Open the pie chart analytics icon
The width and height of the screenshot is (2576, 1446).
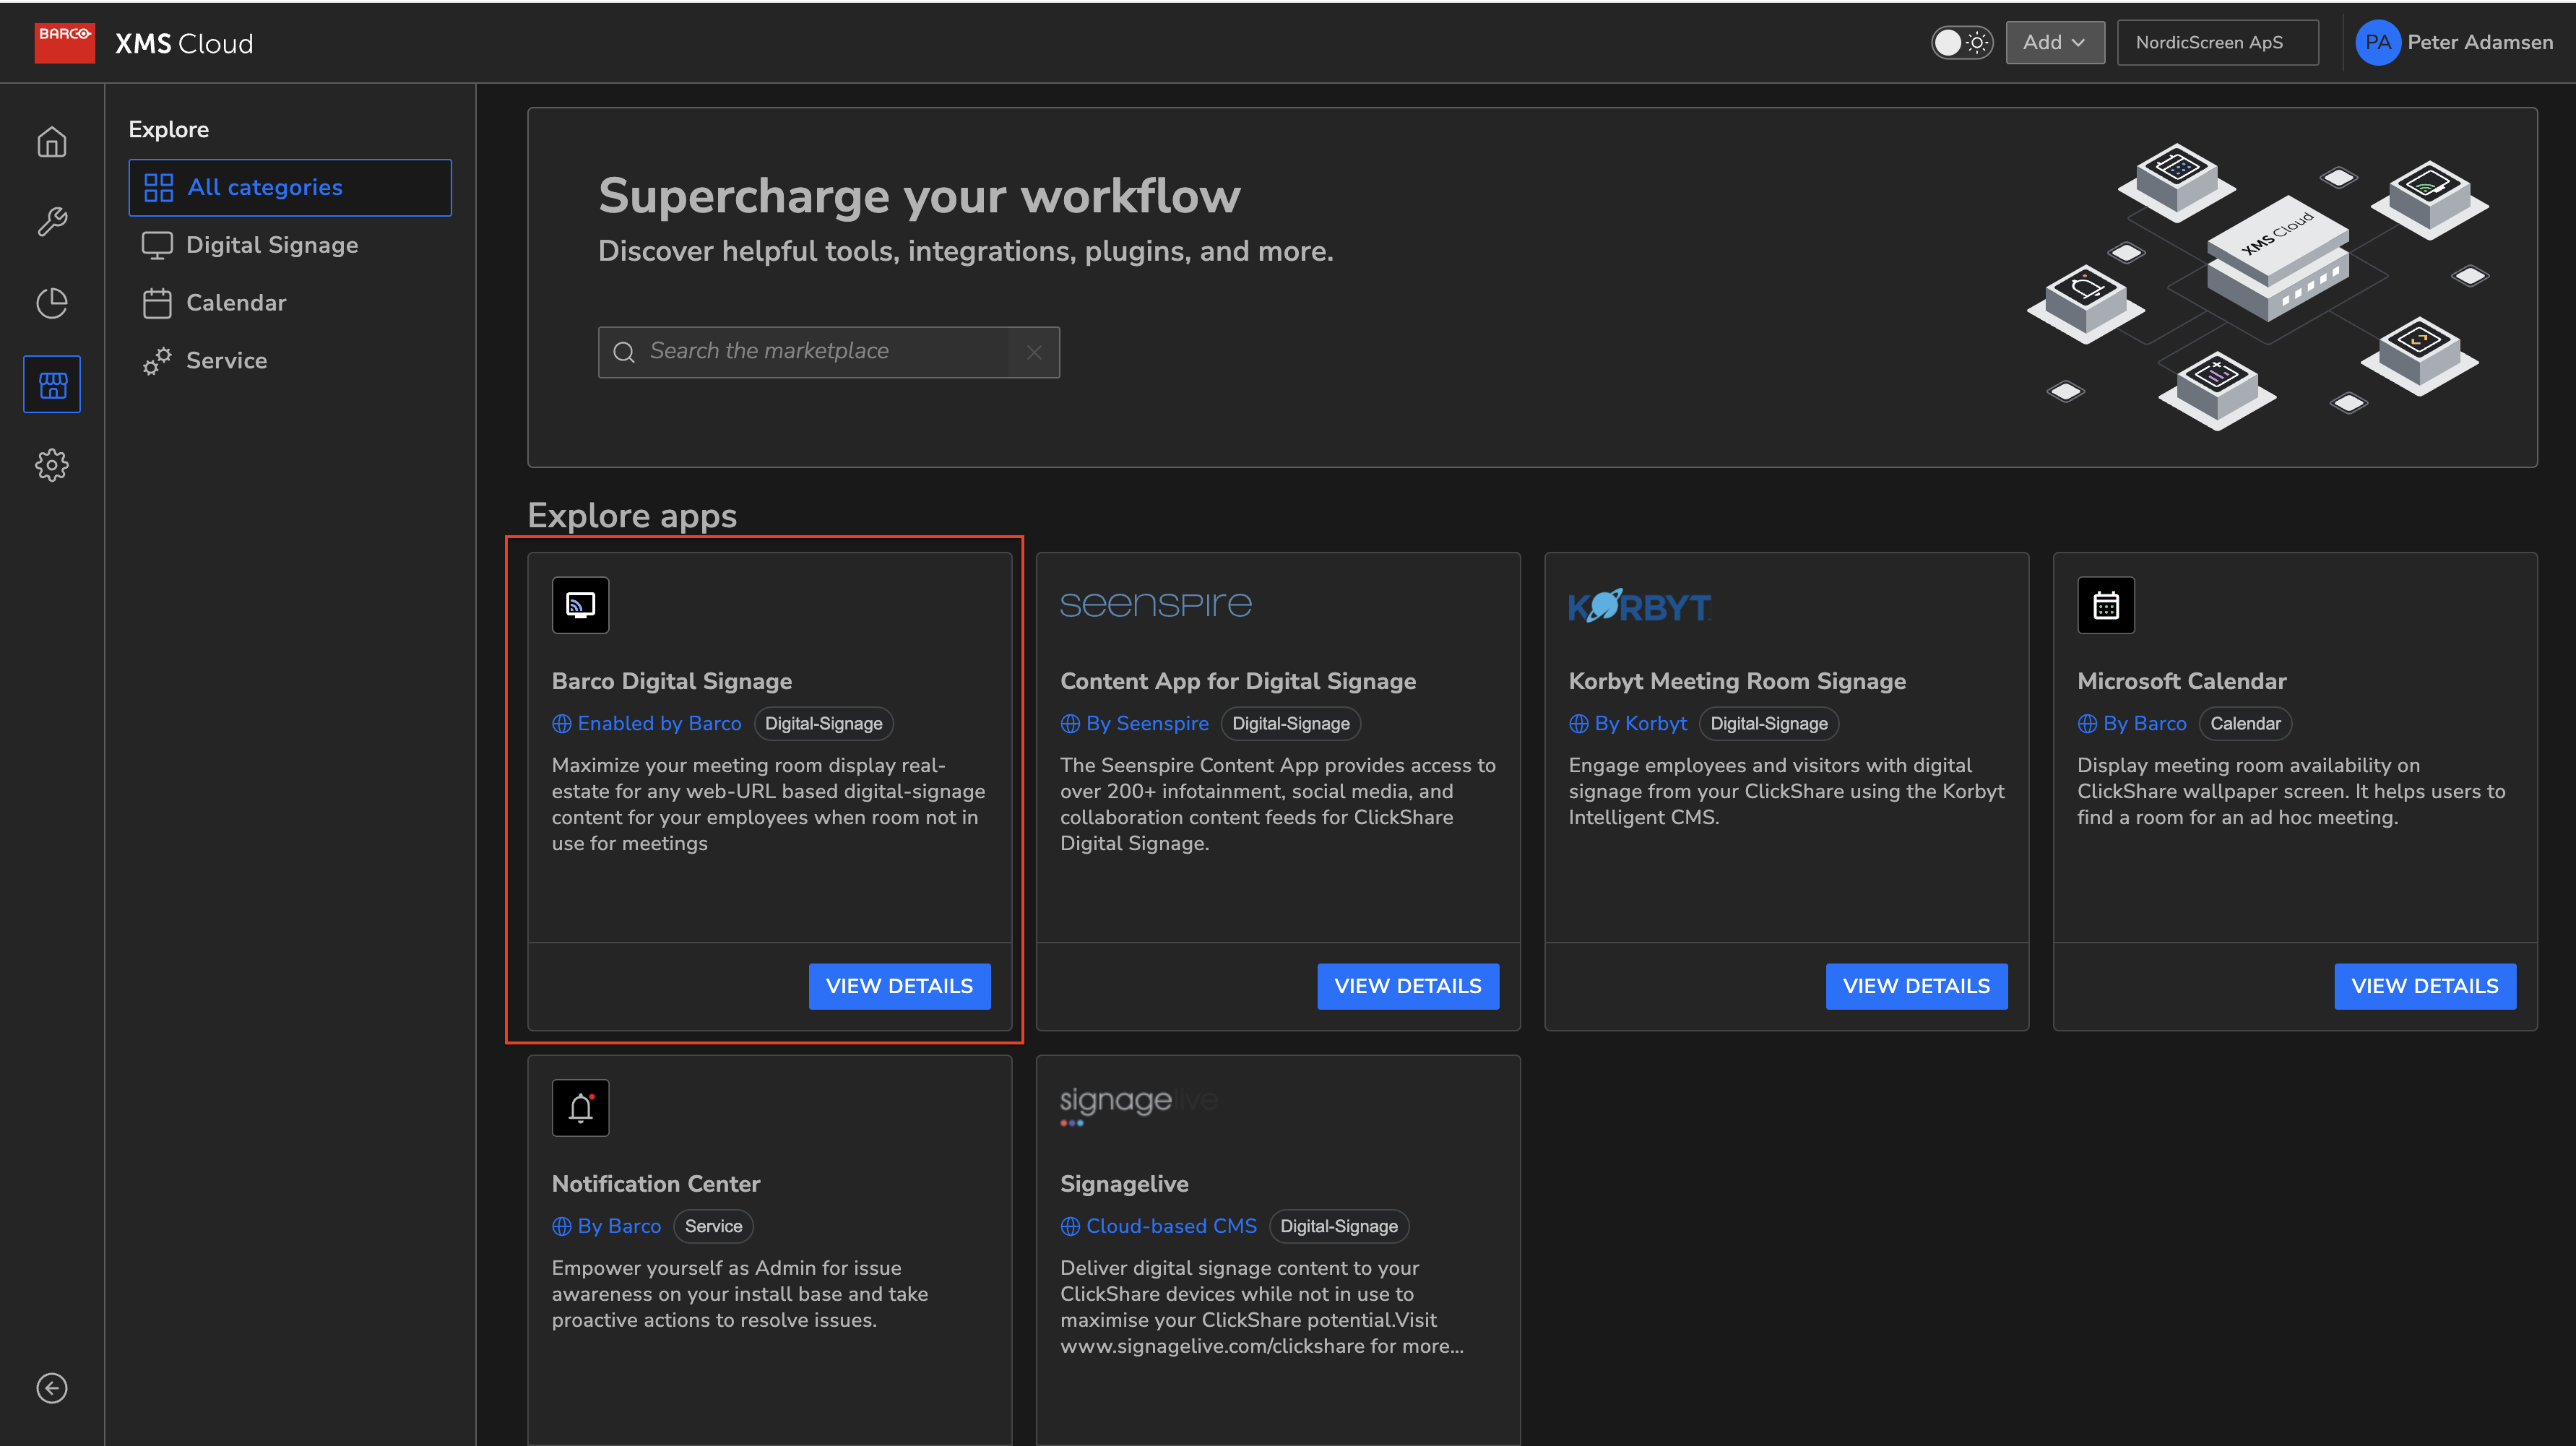point(52,303)
